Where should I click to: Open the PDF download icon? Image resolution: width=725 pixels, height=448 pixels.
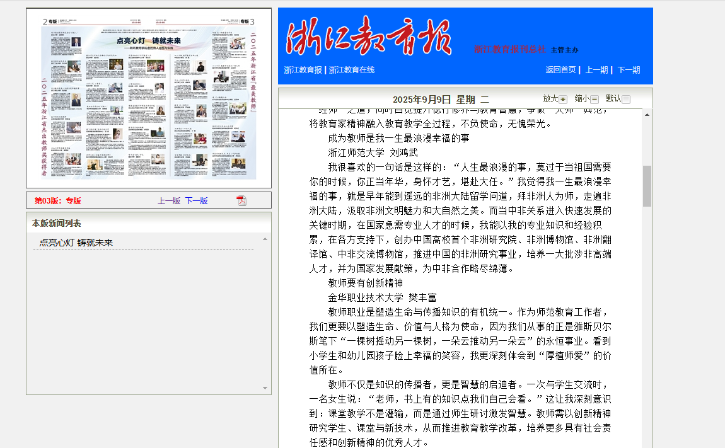tap(241, 200)
